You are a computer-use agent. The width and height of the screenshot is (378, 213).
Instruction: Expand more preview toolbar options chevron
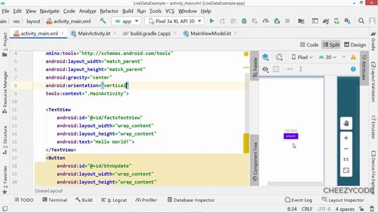(x=344, y=57)
